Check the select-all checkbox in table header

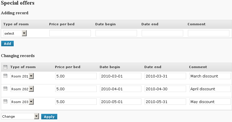[x=5, y=67]
